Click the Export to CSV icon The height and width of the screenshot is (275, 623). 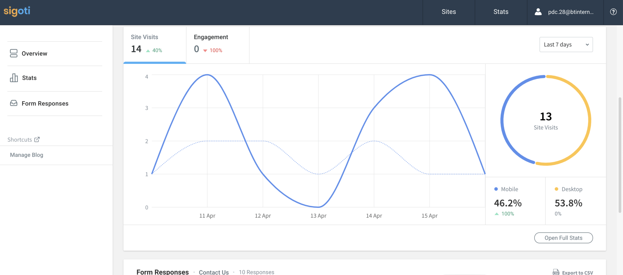556,272
